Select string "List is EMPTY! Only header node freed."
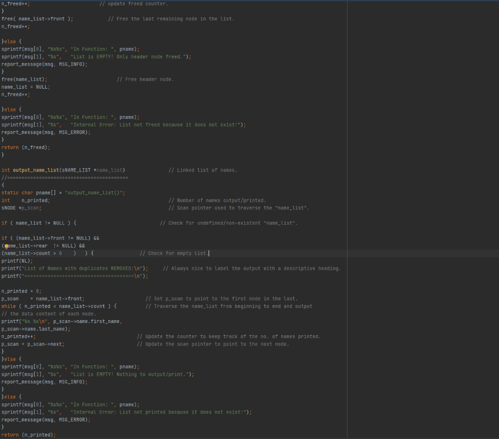 [129, 57]
